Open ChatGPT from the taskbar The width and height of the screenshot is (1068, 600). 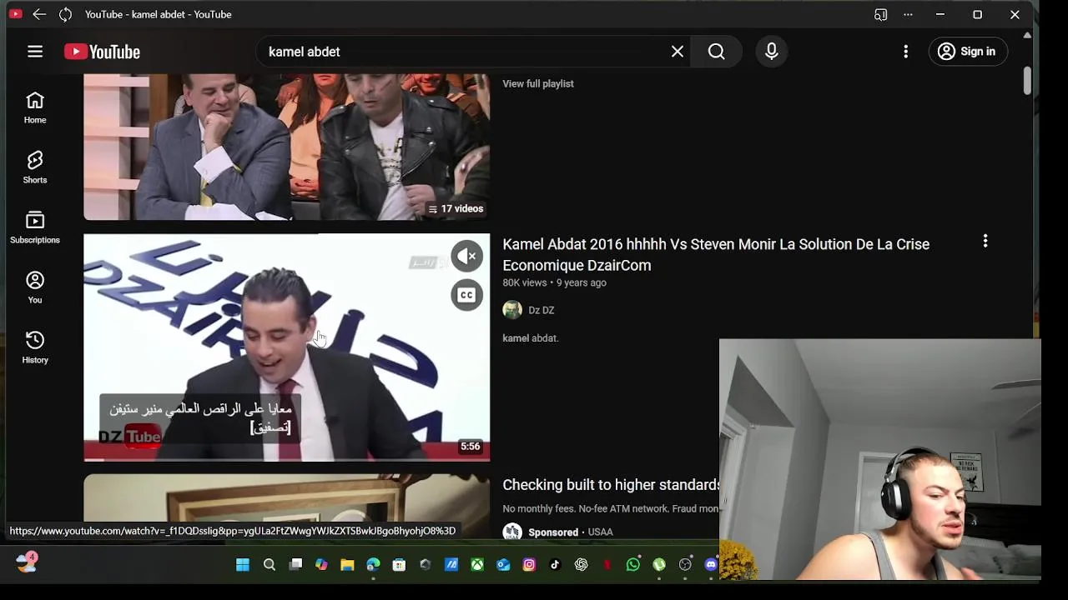point(582,565)
